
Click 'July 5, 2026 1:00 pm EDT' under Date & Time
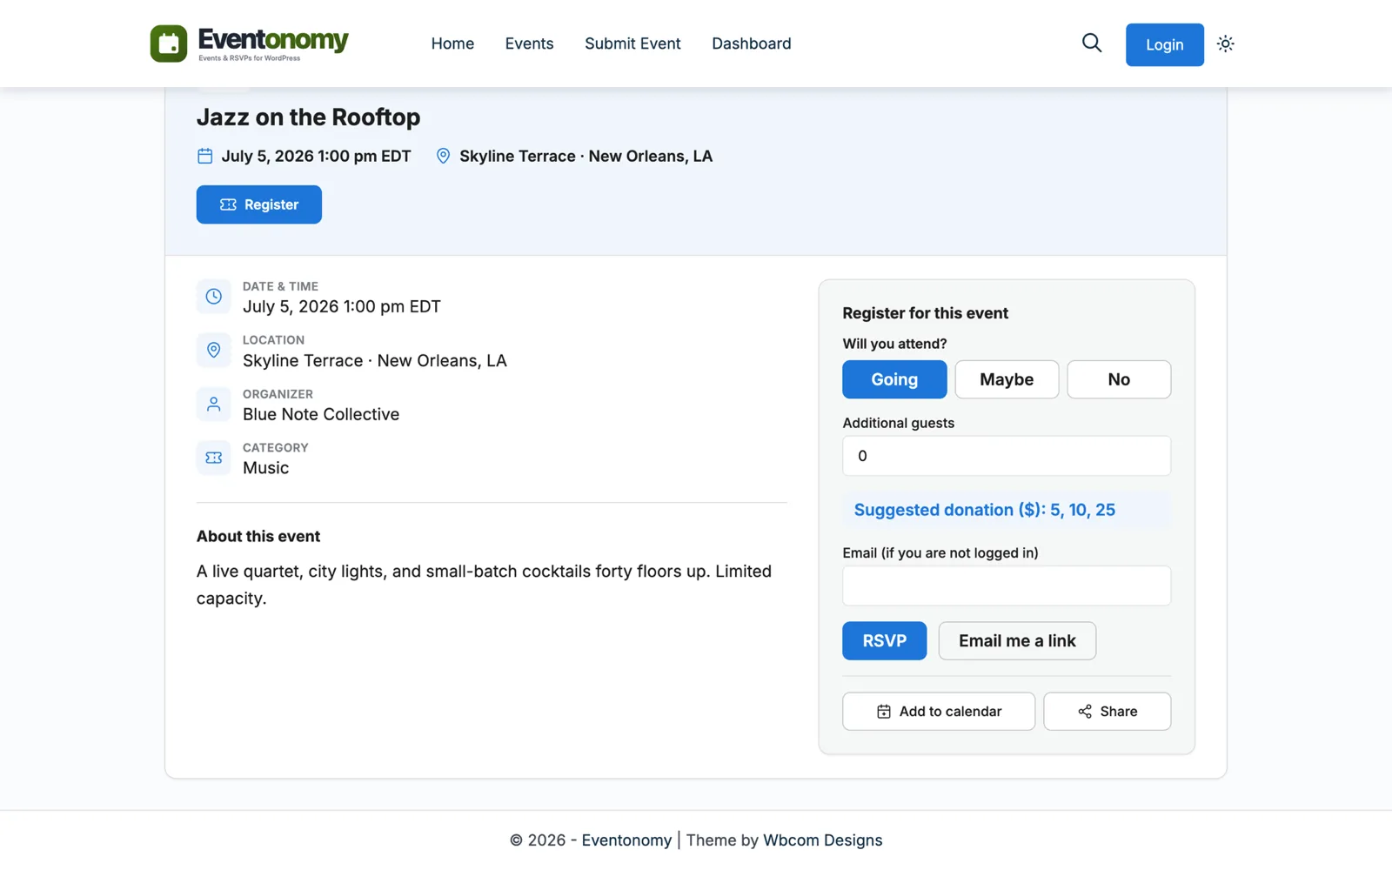click(x=342, y=306)
